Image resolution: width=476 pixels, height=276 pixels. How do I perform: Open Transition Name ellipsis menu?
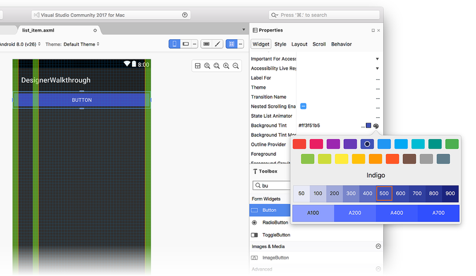(x=378, y=98)
